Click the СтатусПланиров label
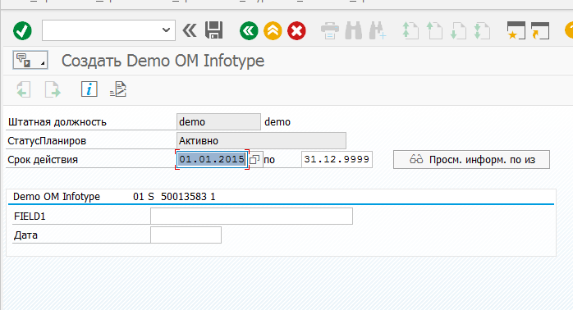The height and width of the screenshot is (310, 573). [x=47, y=141]
